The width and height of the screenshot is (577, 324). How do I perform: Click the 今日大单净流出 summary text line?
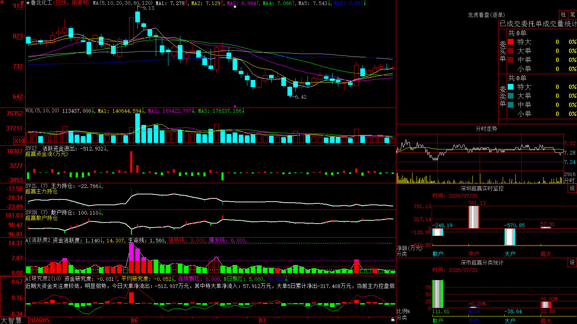click(x=210, y=286)
